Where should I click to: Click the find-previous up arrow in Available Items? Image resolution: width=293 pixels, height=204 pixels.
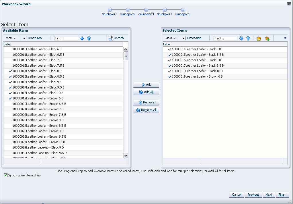pos(89,38)
